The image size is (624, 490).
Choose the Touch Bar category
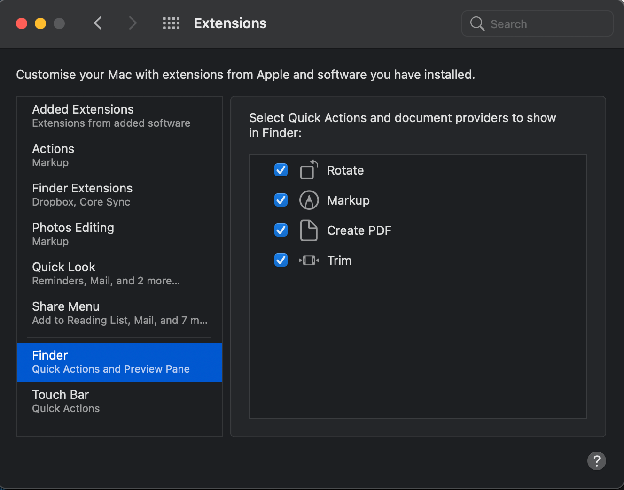(x=119, y=401)
